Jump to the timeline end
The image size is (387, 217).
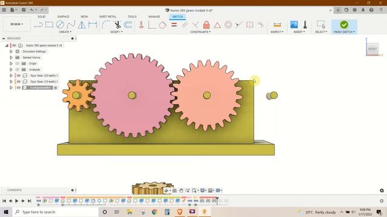coord(29,201)
